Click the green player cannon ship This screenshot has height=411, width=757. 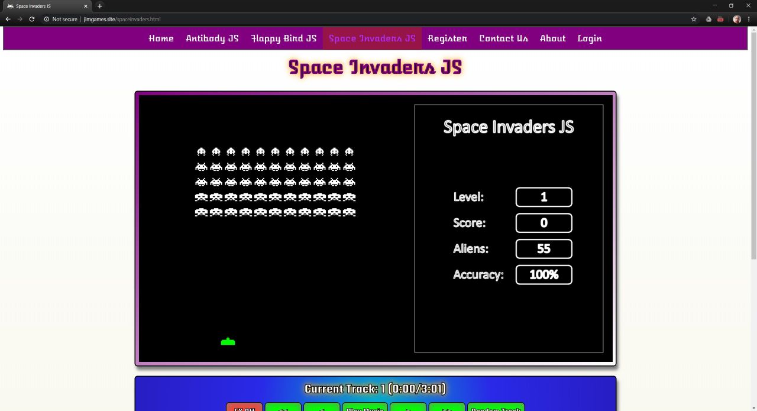(x=228, y=341)
